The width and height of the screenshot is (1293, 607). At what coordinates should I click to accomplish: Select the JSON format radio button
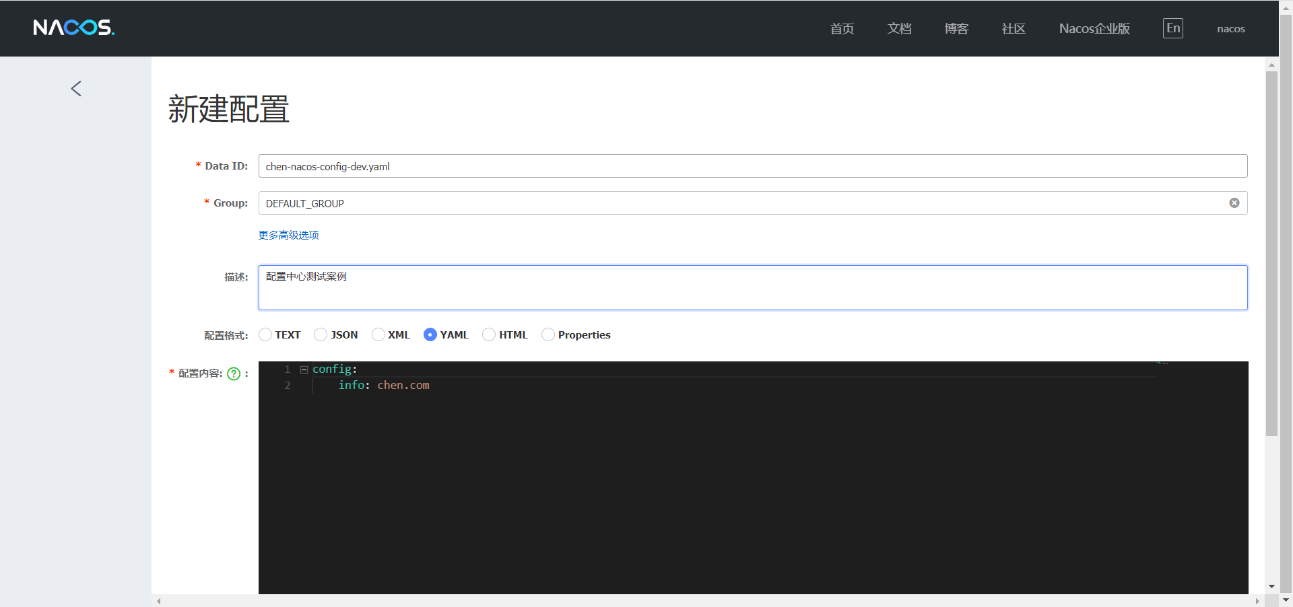tap(321, 334)
